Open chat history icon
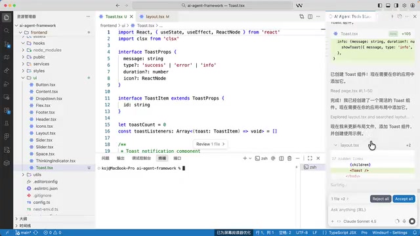The image size is (420, 236). pos(400,16)
